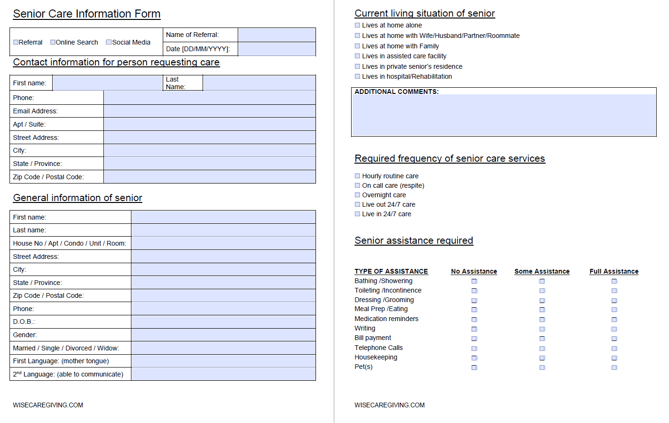Check Some Assistance for Meal Prep/Eating

[x=542, y=310]
